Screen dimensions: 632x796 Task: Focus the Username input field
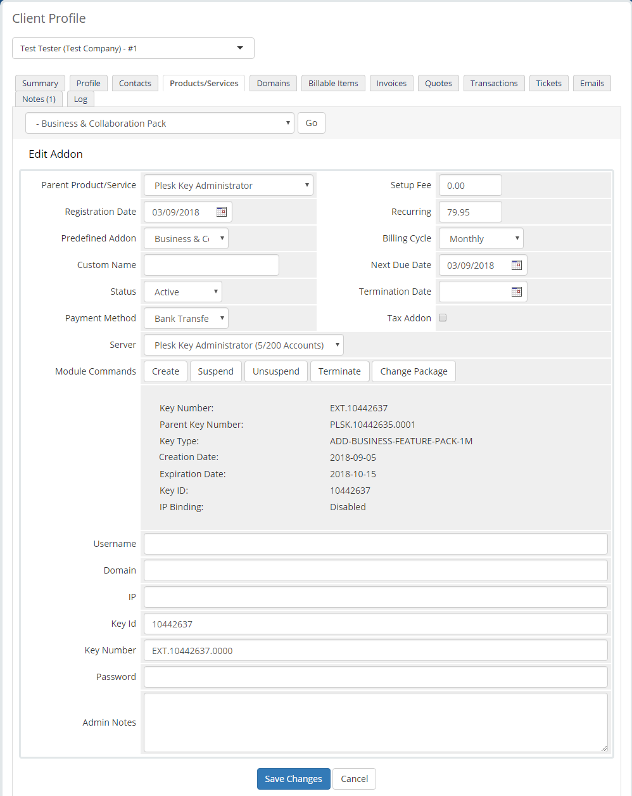[376, 544]
